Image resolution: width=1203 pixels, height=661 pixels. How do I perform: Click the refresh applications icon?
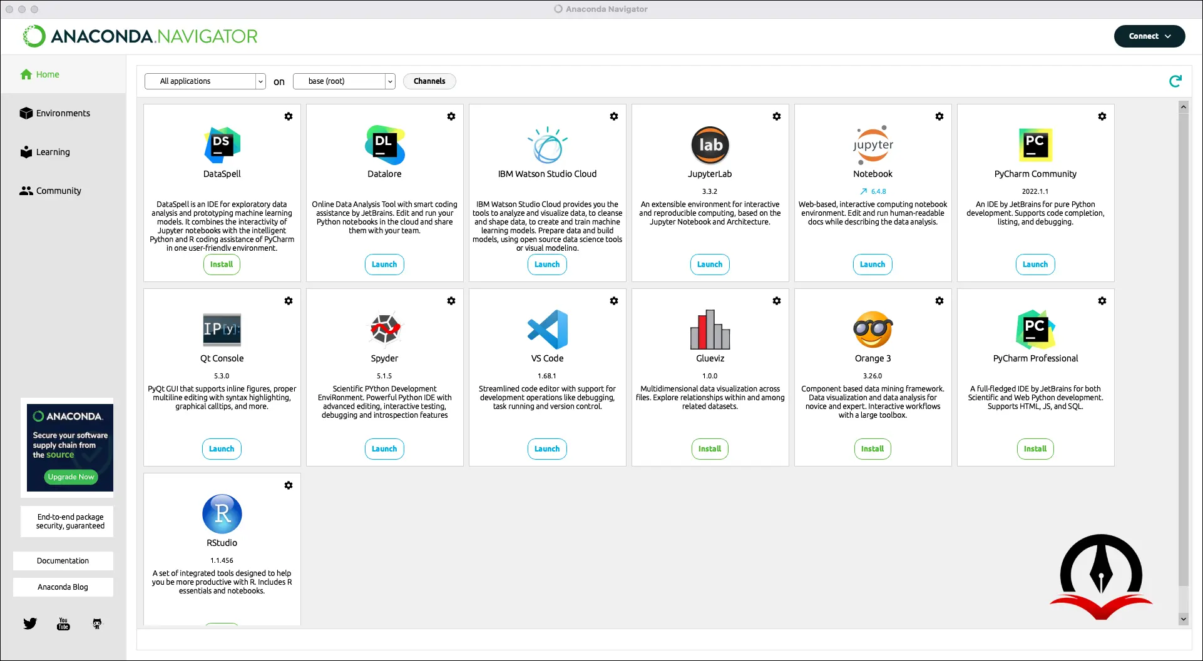click(x=1175, y=81)
